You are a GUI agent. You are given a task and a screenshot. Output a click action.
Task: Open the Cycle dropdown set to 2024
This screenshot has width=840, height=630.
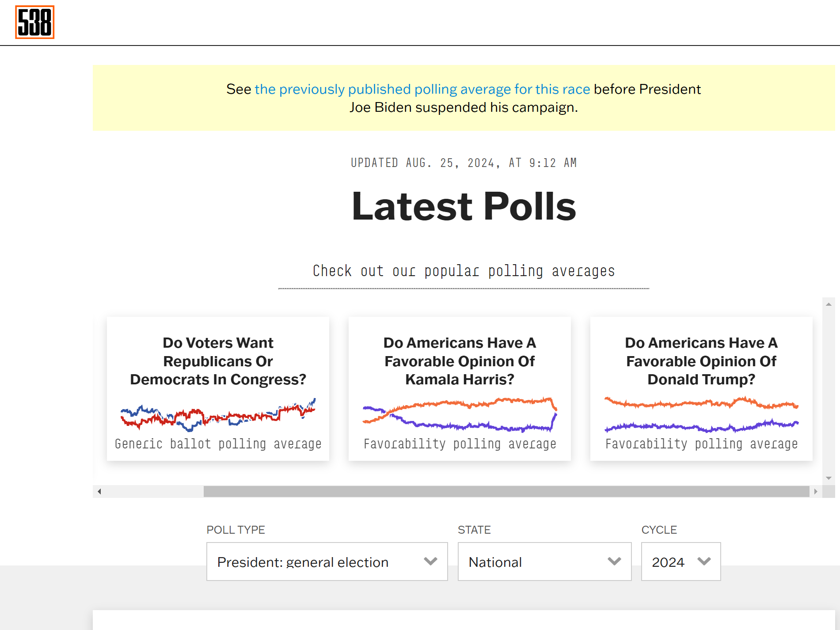pyautogui.click(x=680, y=562)
